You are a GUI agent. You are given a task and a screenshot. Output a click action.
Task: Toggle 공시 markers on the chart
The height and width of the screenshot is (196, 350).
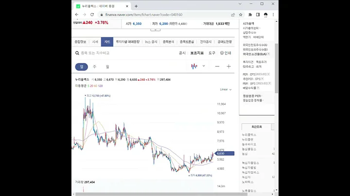(x=182, y=53)
